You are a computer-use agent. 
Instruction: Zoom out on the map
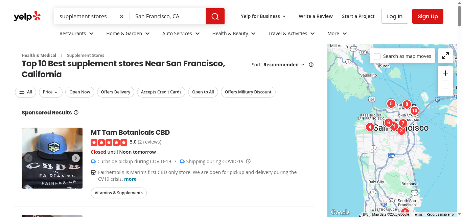[445, 88]
